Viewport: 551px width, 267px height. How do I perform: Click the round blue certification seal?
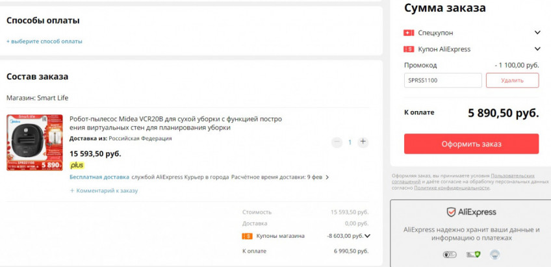(x=494, y=255)
